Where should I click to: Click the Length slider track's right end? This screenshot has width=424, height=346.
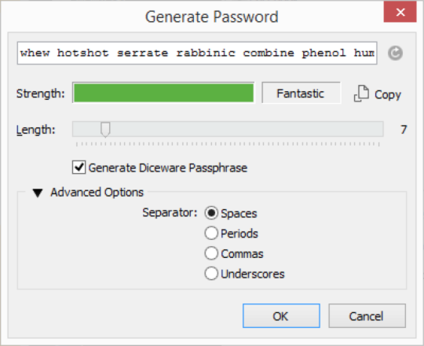(x=378, y=129)
